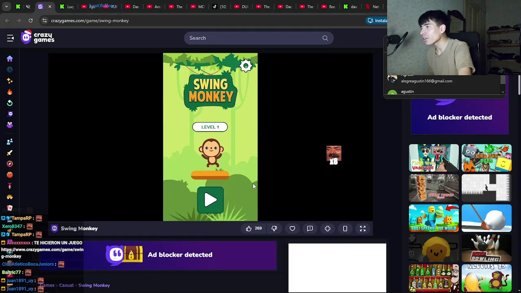This screenshot has height=293, width=521.
Task: Click the search magnifier icon
Action: pyautogui.click(x=325, y=38)
